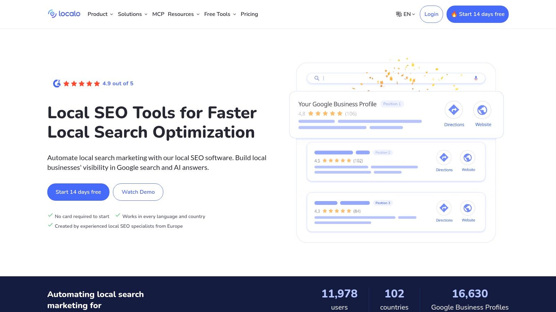The image size is (556, 312).
Task: Click 'Works in every language and country' text
Action: click(x=164, y=216)
